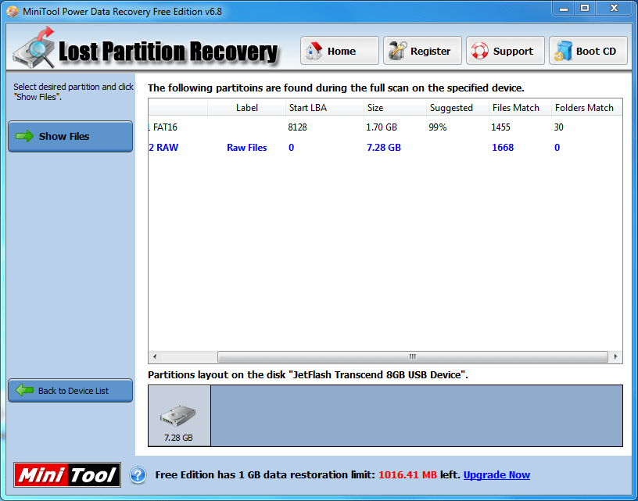The image size is (638, 501).
Task: Click the 8128 Start LBA value
Action: click(297, 127)
